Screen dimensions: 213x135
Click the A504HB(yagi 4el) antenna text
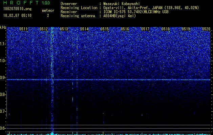click(120, 16)
